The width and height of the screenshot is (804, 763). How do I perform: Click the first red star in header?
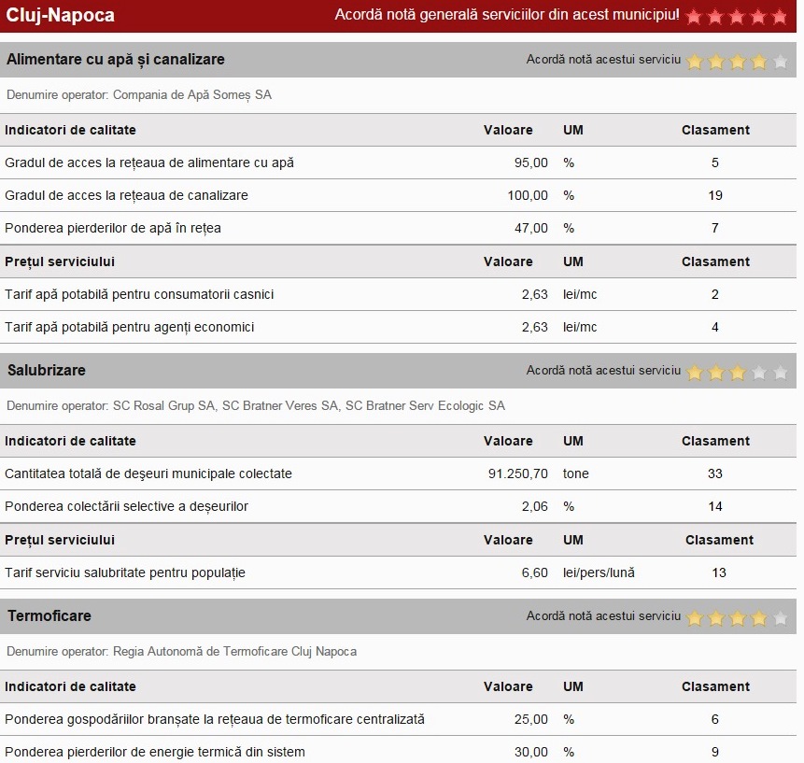[694, 16]
